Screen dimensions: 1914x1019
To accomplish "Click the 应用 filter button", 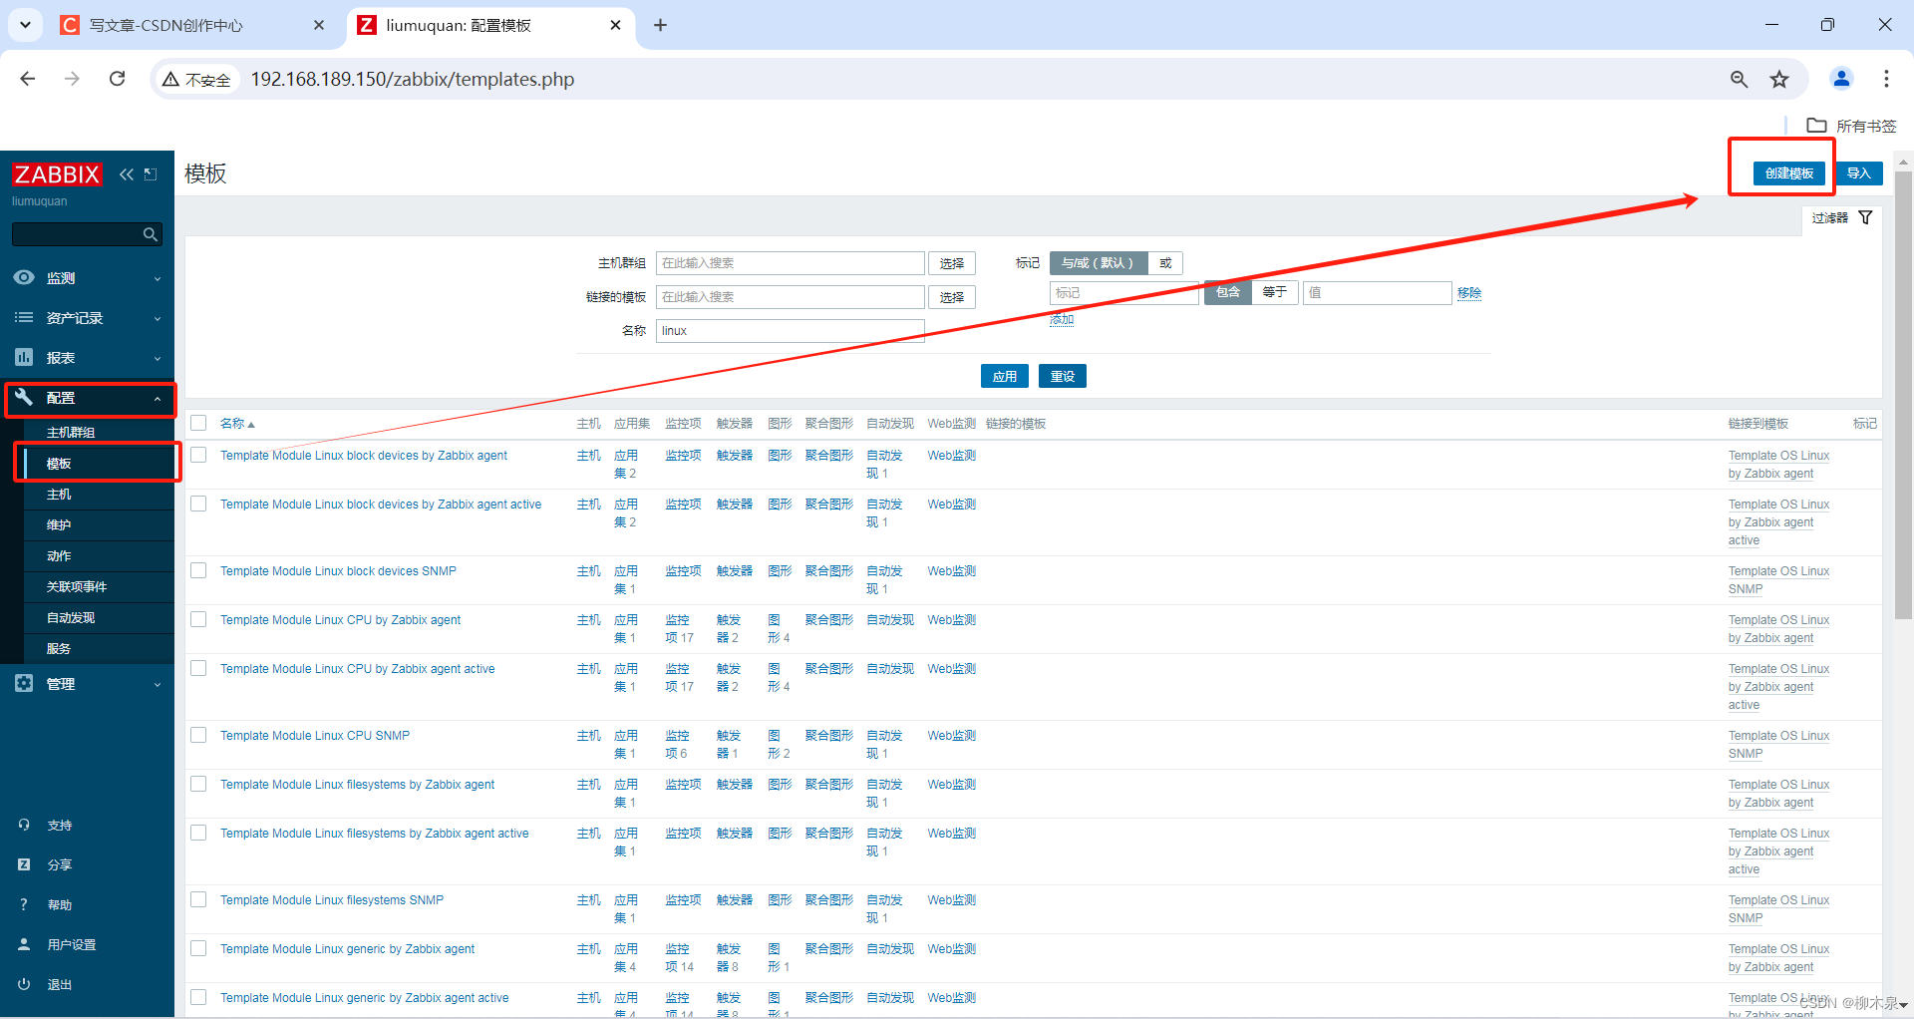I will [1005, 376].
